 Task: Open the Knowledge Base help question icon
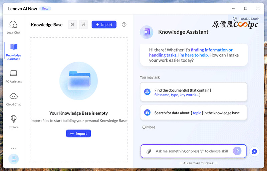pos(124,25)
